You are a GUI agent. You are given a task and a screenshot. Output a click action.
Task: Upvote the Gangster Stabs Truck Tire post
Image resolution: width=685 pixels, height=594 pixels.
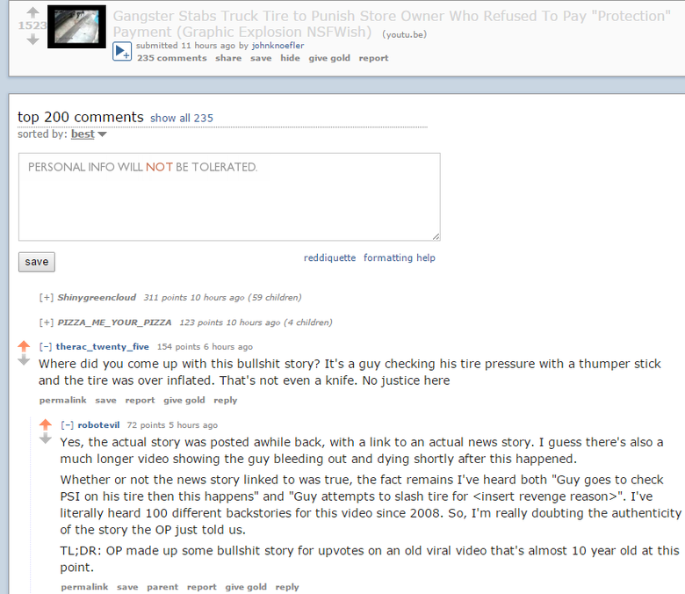(32, 12)
